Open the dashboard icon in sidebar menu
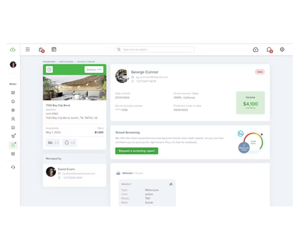The image size is (299, 250). (x=13, y=93)
